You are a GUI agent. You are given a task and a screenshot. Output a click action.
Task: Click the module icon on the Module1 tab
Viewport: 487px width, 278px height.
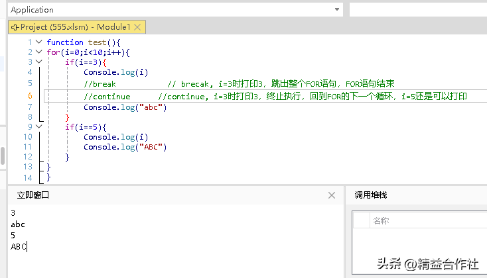(15, 27)
